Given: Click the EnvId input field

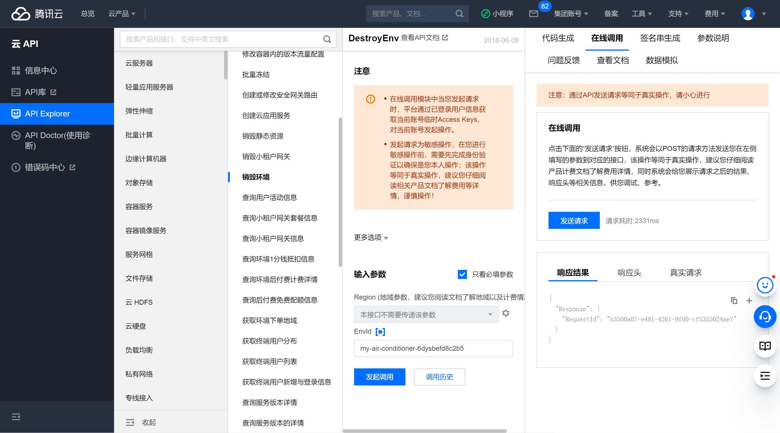Looking at the screenshot, I should [x=433, y=348].
